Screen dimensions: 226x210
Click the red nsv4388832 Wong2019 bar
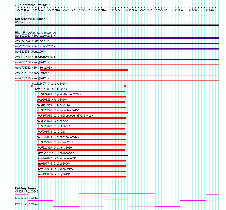(x=82, y=177)
